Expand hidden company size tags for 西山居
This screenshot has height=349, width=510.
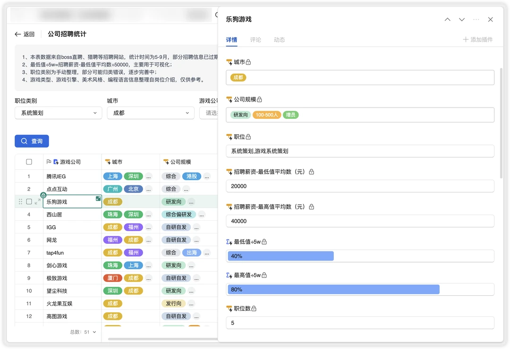(x=201, y=215)
